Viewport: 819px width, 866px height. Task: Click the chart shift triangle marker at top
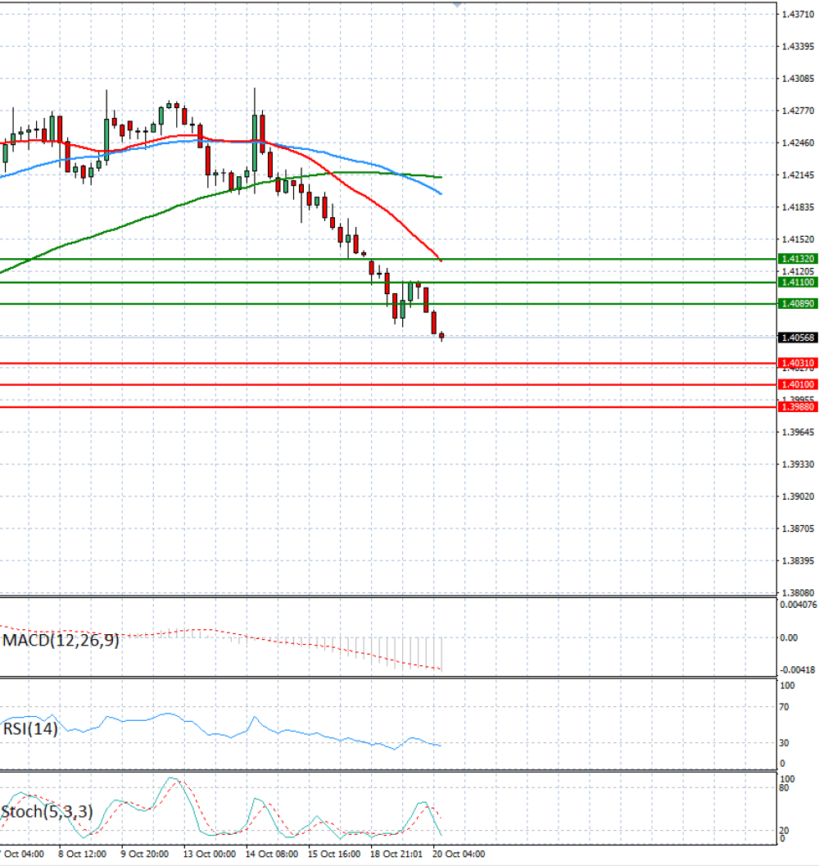pos(457,4)
